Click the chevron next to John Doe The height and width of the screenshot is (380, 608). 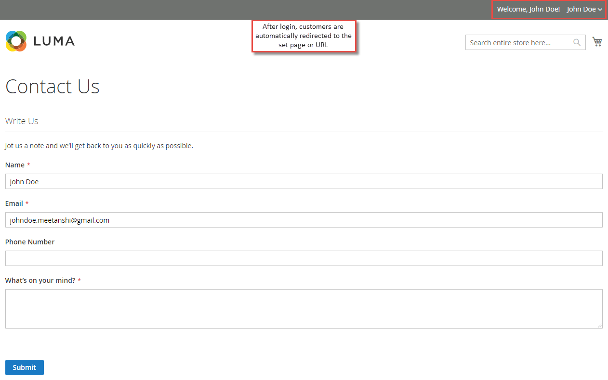(x=600, y=9)
